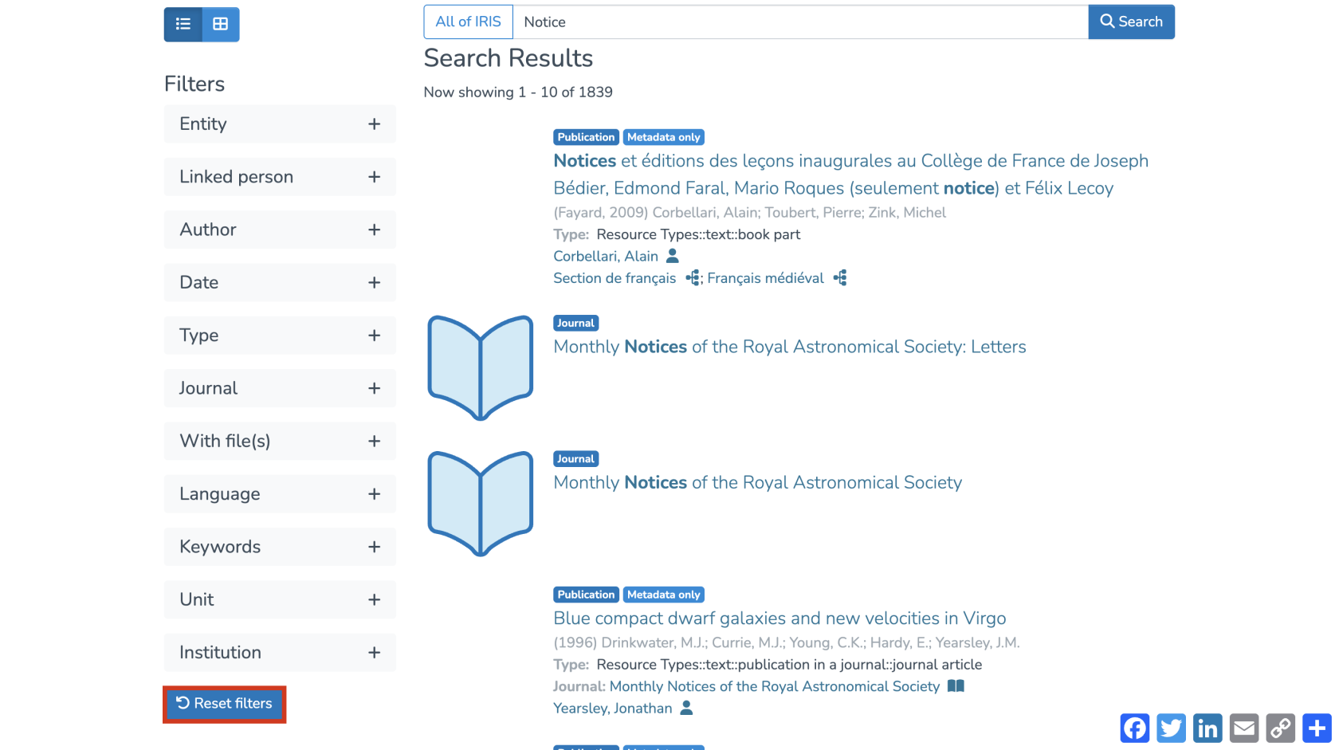The height and width of the screenshot is (750, 1339).
Task: Share page on Twitter
Action: (x=1172, y=728)
